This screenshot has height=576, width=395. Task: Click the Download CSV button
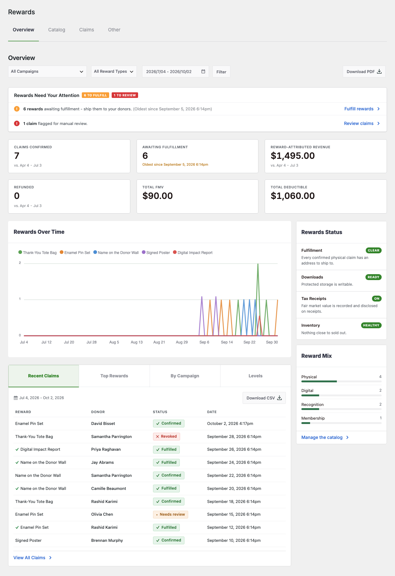(x=264, y=398)
